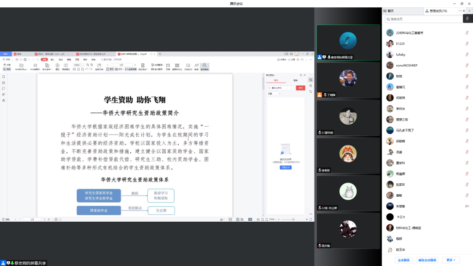The width and height of the screenshot is (473, 266).
Task: Click the 全体静音 mute all button
Action: 404,260
